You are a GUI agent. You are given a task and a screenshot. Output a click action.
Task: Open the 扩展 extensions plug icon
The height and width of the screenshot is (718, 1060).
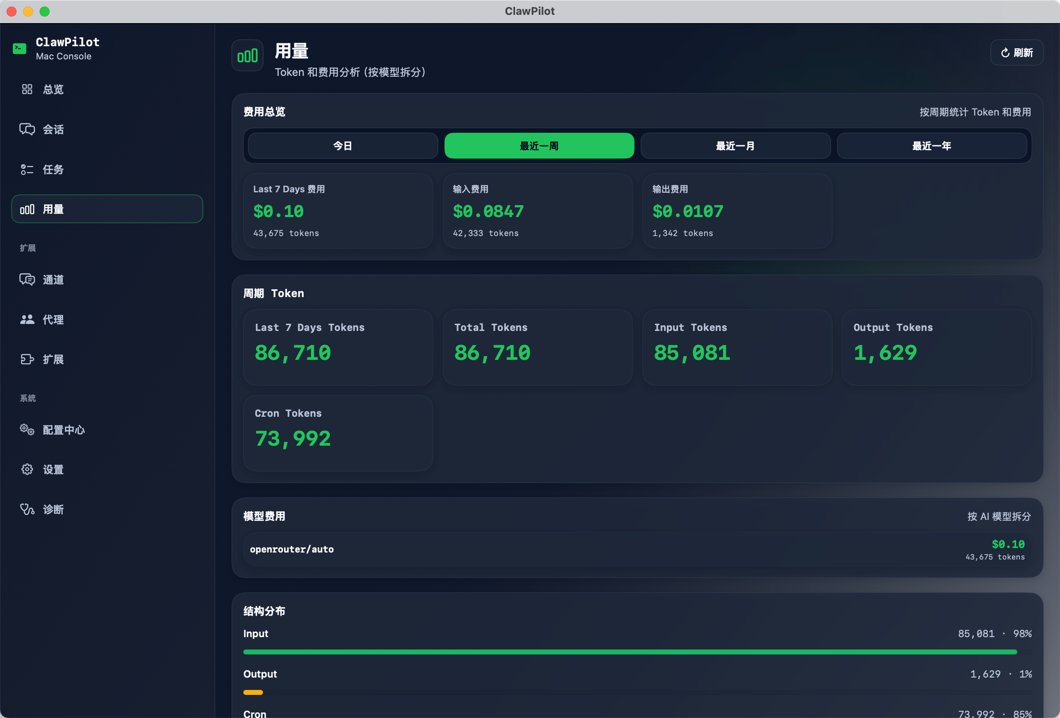point(27,359)
